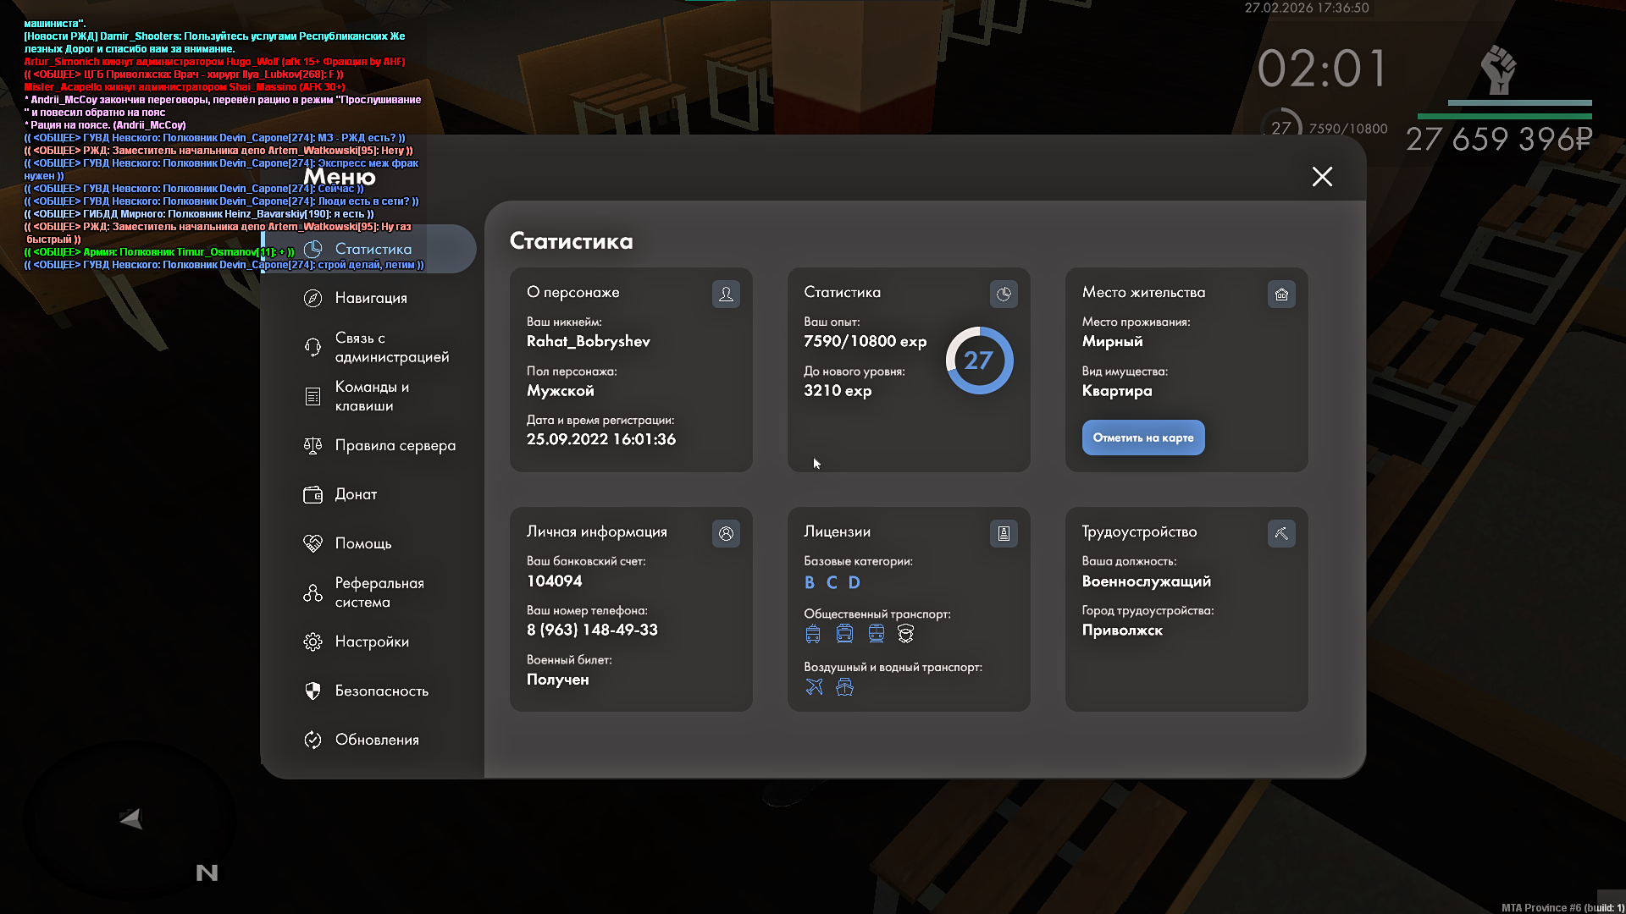Go to the Донат section

point(355,494)
